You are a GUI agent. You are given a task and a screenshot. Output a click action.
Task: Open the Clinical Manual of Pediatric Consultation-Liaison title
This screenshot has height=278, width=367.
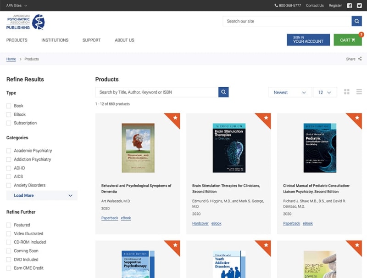[x=317, y=188]
